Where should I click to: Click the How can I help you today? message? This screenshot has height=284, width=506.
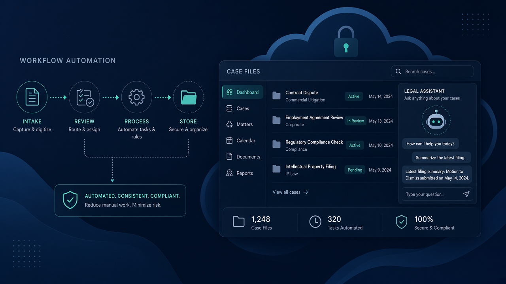point(430,144)
